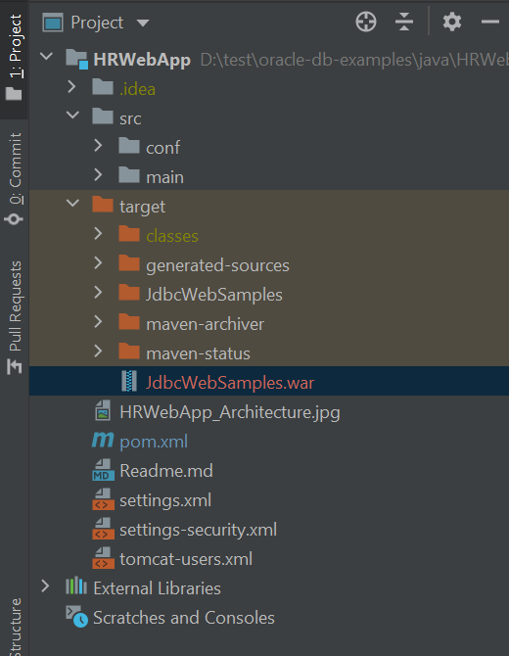
Task: Select the JdbcWebSamples folder name
Action: [214, 295]
